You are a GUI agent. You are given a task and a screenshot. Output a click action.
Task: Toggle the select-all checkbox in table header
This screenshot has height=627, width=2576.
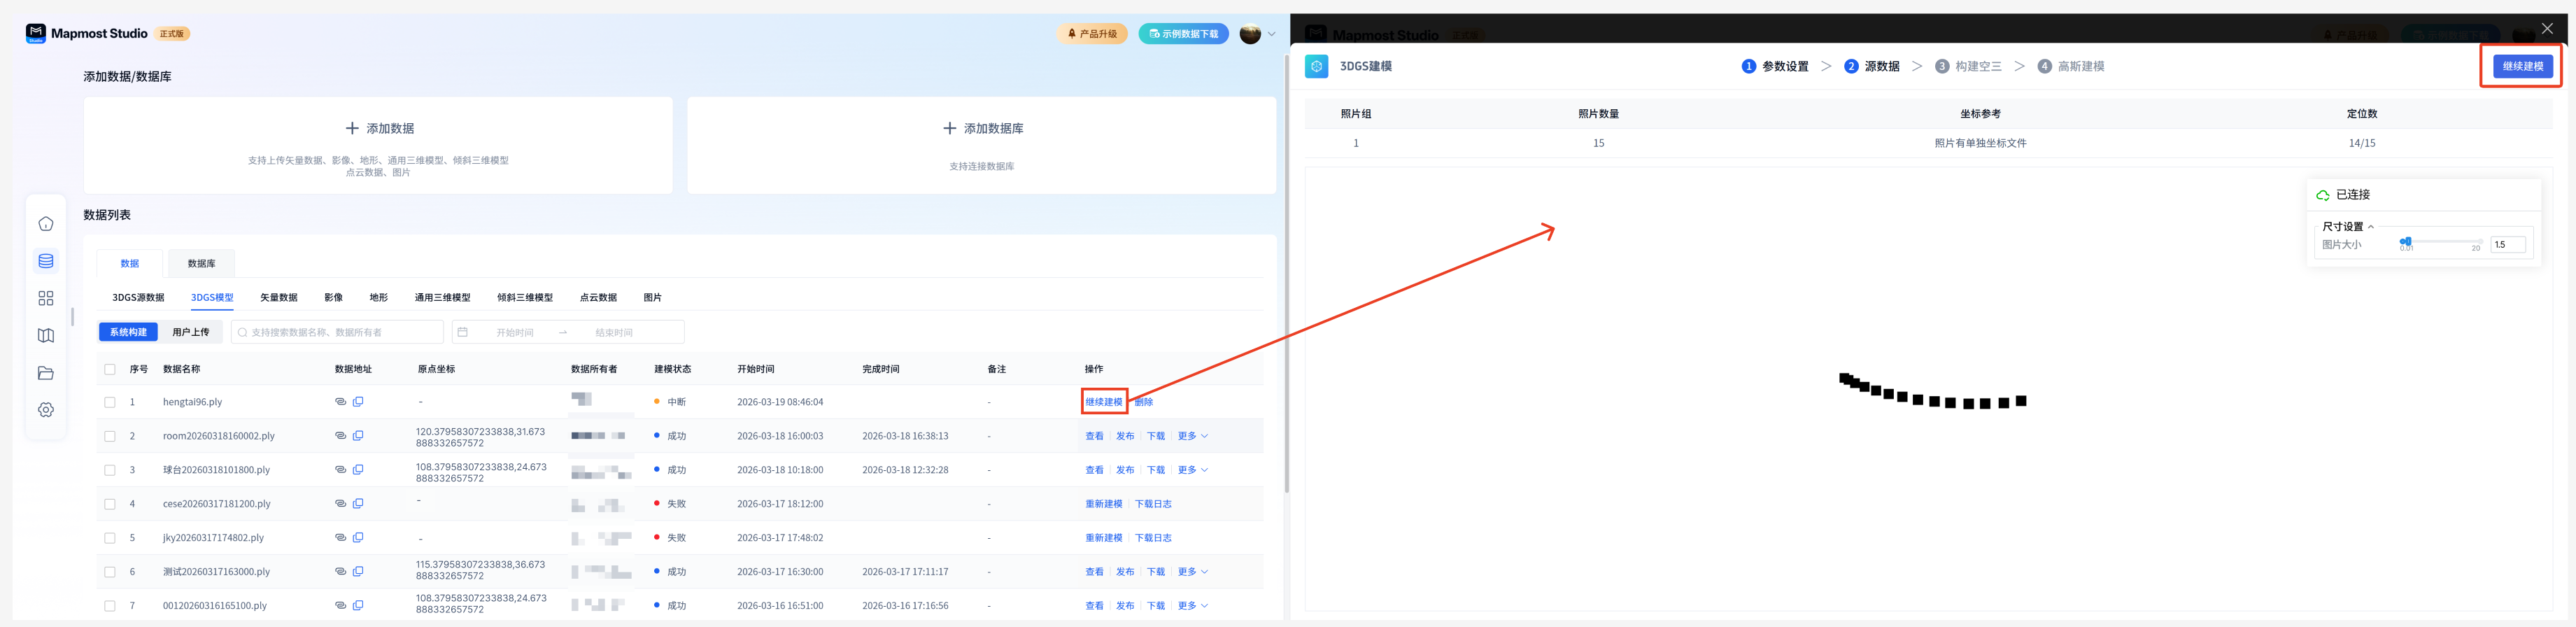[110, 369]
